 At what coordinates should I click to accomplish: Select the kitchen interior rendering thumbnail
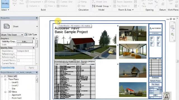tap(133, 33)
